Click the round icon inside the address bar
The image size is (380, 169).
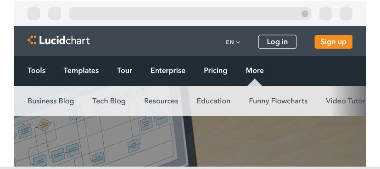click(305, 14)
